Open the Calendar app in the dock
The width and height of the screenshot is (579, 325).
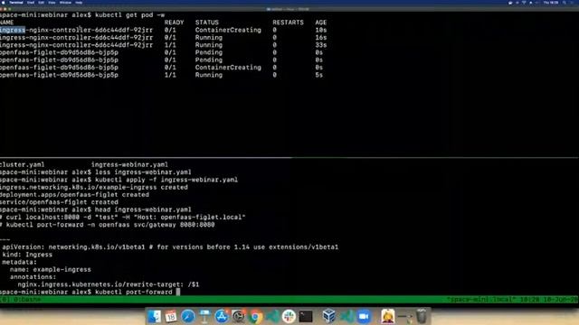tap(171, 316)
